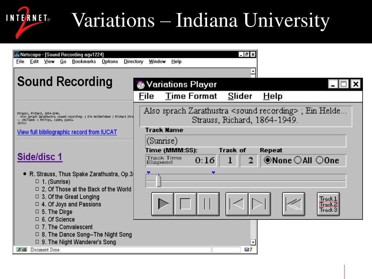The width and height of the screenshot is (372, 279).
Task: Click the Netscape scrollbar down arrow
Action: [x=253, y=242]
